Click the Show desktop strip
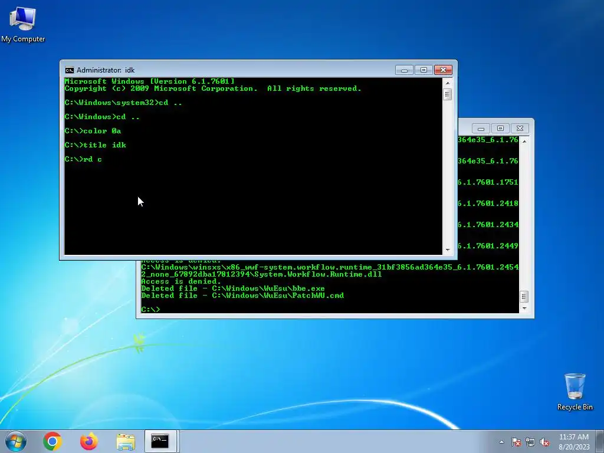This screenshot has width=604, height=453. click(600, 441)
